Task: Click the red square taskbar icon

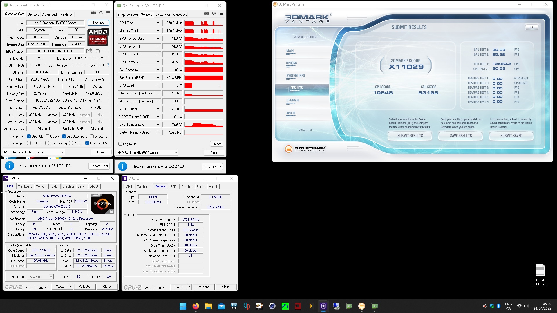Action: [298, 306]
